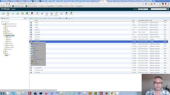Click Collapse all above the folder tree

click(x=5, y=22)
